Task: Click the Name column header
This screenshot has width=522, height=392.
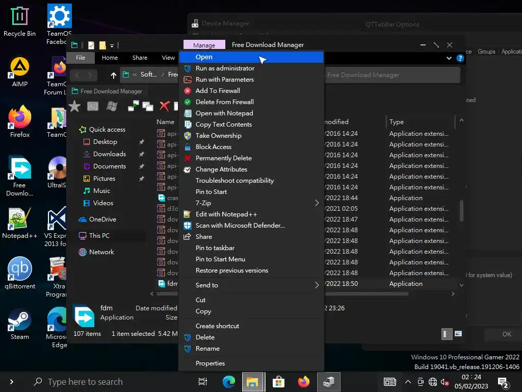Action: click(x=166, y=122)
